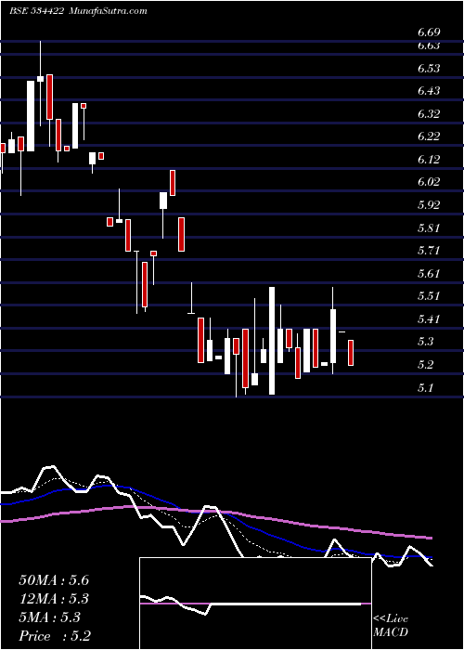Click the 6.22 price axis label
Screen dimensions: 464x650
point(429,136)
